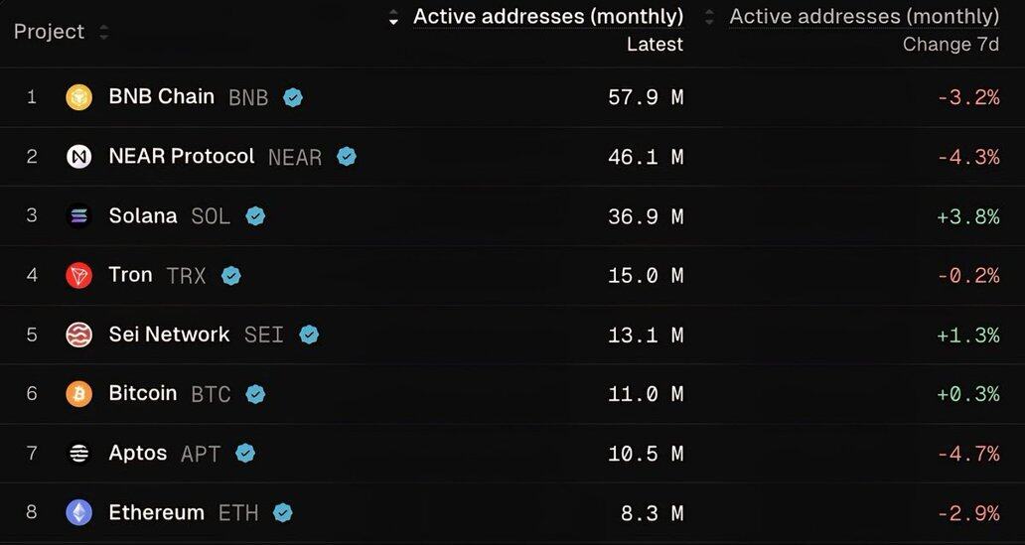
Task: Sort by Active addresses Change 7d arrows
Action: (x=709, y=18)
